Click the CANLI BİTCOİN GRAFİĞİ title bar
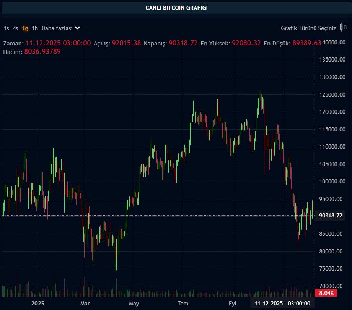This screenshot has height=310, width=352. click(x=176, y=7)
